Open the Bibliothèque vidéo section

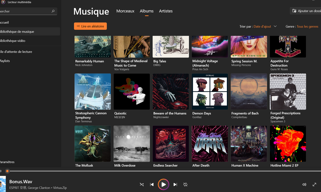pyautogui.click(x=13, y=41)
